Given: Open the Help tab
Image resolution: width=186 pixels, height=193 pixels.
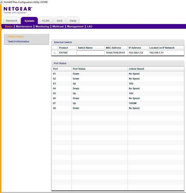Looking at the screenshot, I should click(73, 21).
